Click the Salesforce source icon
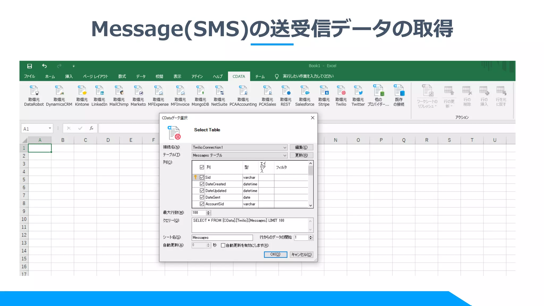The image size is (544, 306). [305, 96]
